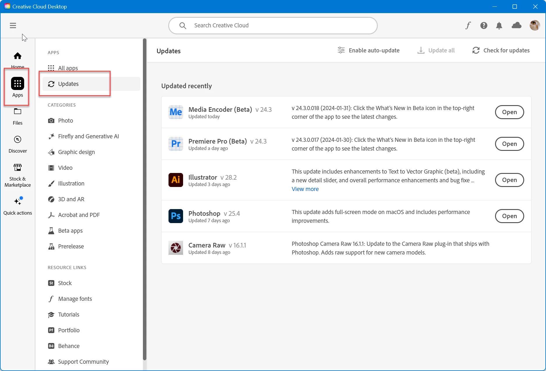Screen dimensions: 546x371
Task: Open the Illustration category
Action: click(91, 183)
